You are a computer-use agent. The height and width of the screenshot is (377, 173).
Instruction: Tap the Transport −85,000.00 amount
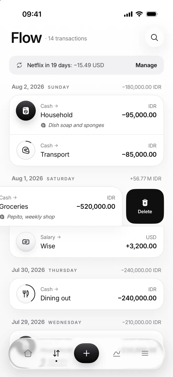pos(139,154)
